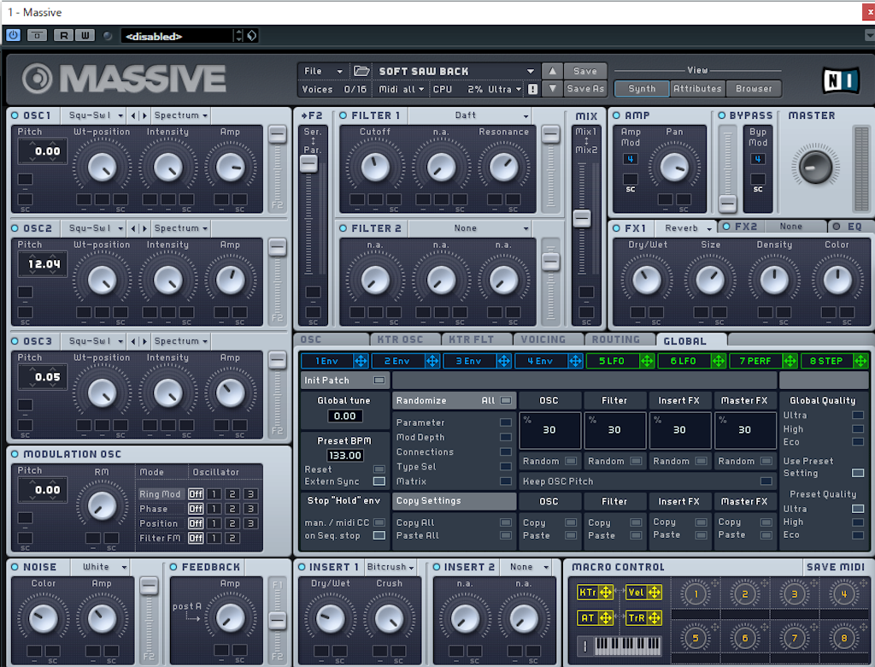The image size is (875, 667).
Task: Click the exclamation panic icon
Action: (533, 89)
